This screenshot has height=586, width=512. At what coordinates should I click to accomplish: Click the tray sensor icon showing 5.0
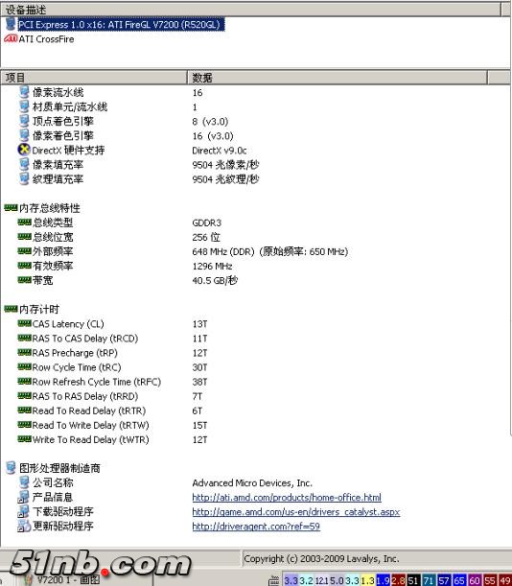pyautogui.click(x=337, y=580)
